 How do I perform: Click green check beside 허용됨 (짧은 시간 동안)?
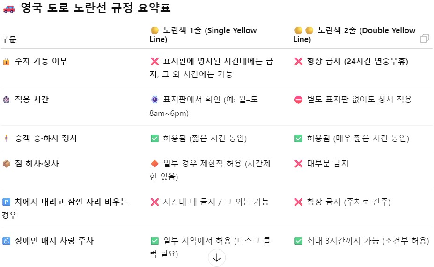154,138
